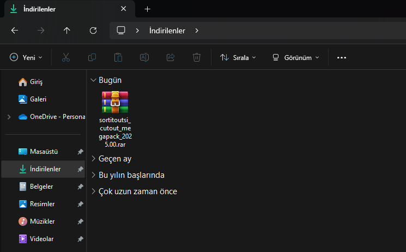Open a new tab with plus button
406x252 pixels.
point(147,9)
